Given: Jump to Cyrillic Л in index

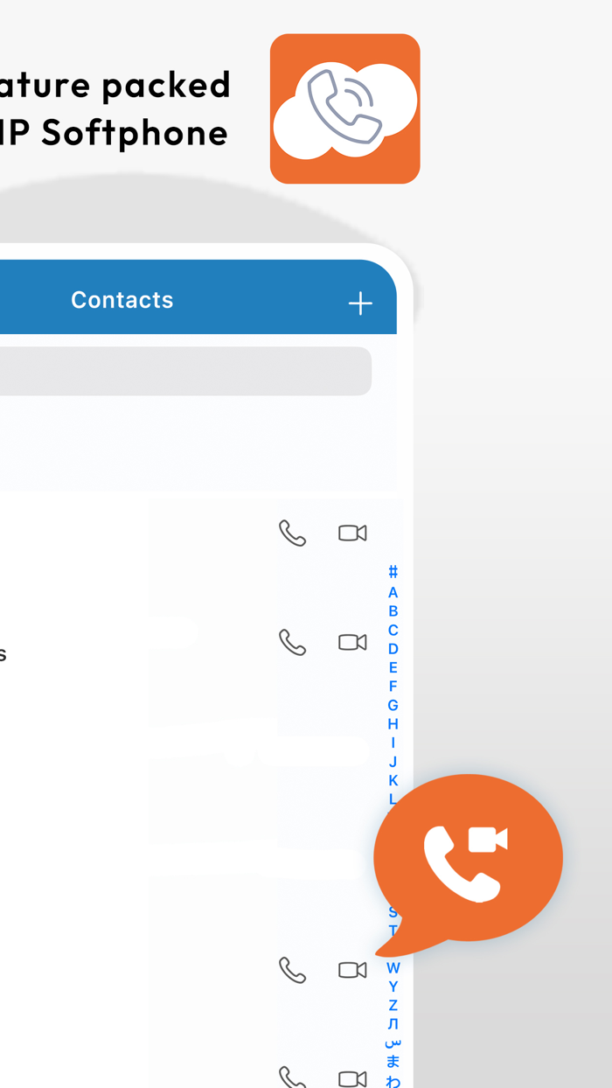Looking at the screenshot, I should (393, 1024).
